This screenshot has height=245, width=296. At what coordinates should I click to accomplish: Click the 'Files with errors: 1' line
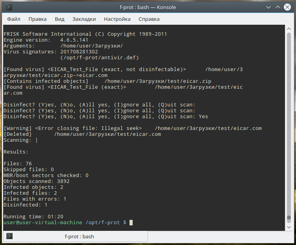(x=35, y=199)
